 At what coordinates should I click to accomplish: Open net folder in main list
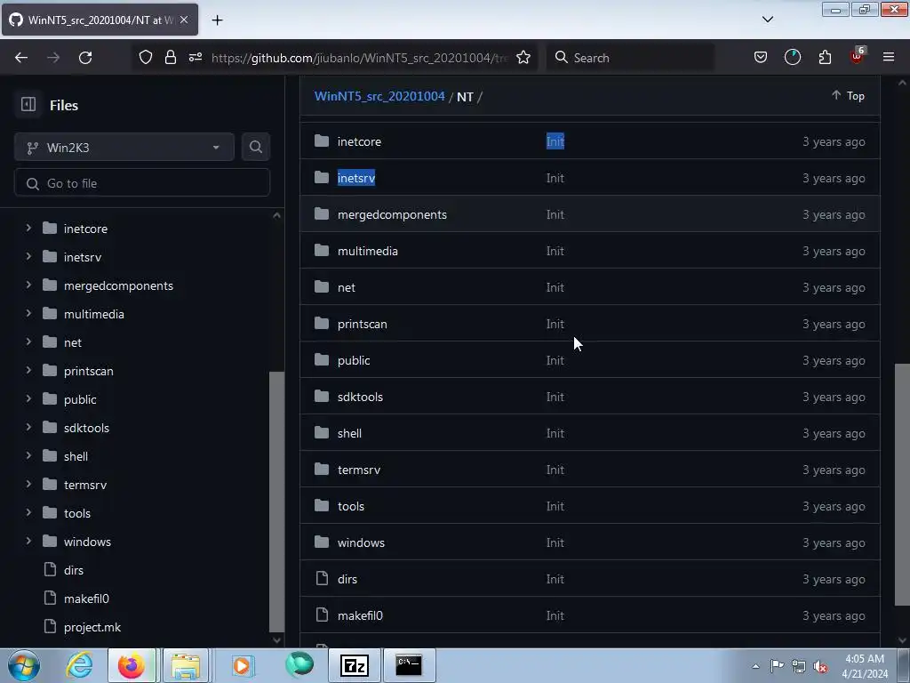pyautogui.click(x=347, y=288)
